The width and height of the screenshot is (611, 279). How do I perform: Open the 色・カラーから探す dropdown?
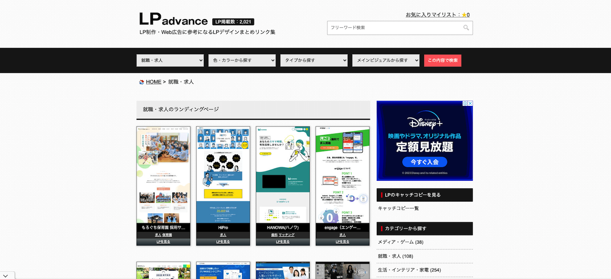(x=242, y=60)
